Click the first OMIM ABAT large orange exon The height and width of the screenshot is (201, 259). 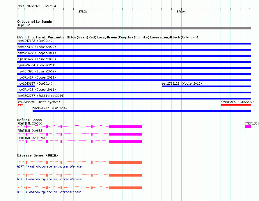(x=125, y=162)
